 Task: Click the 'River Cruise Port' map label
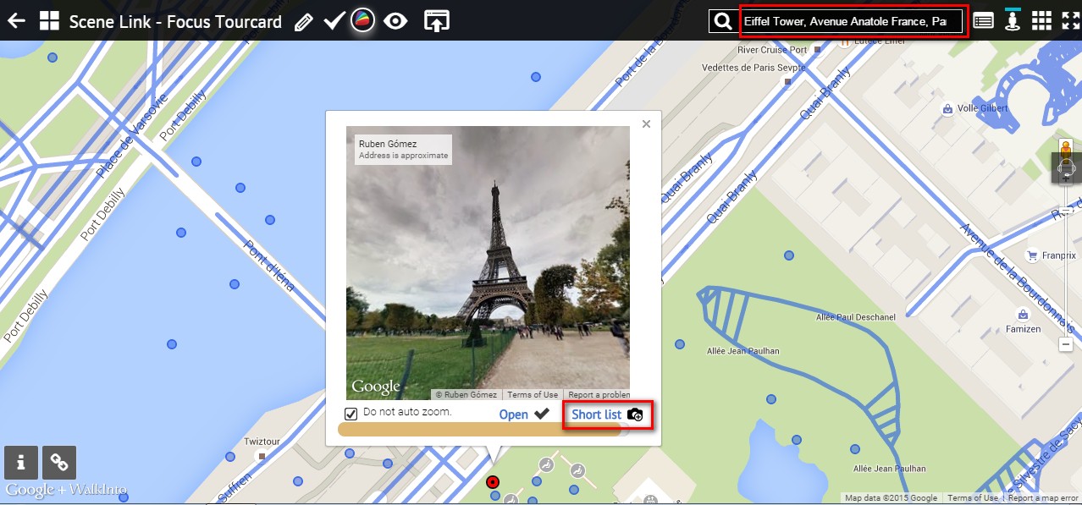(773, 50)
